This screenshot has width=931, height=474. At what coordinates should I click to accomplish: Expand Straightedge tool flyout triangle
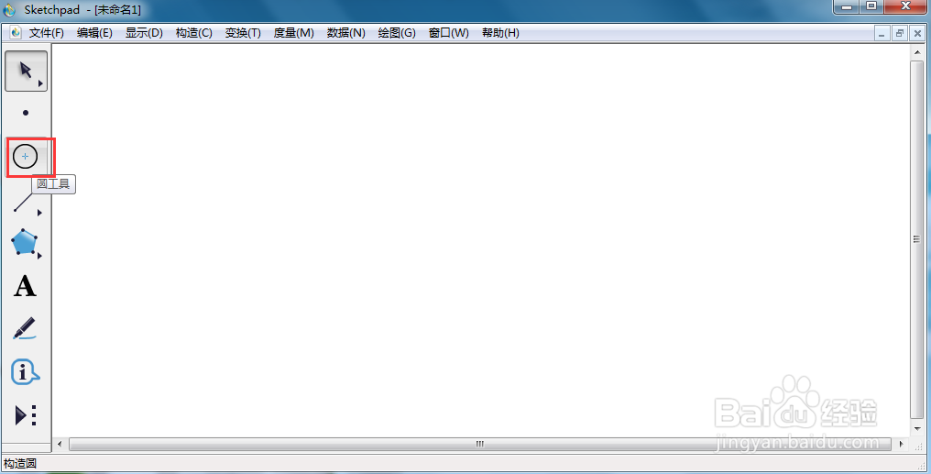tap(39, 213)
